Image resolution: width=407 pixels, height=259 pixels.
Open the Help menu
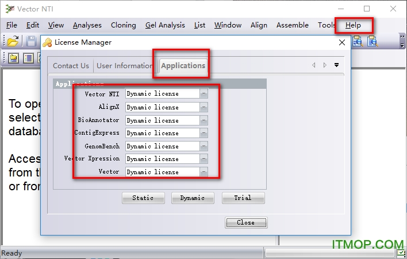(x=353, y=25)
